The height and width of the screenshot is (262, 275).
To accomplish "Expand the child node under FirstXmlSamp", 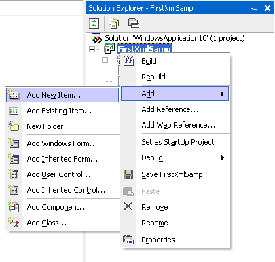I will point(105,60).
